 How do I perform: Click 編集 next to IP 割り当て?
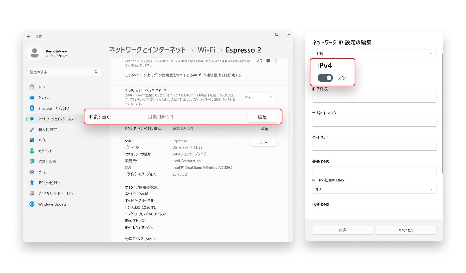(263, 117)
